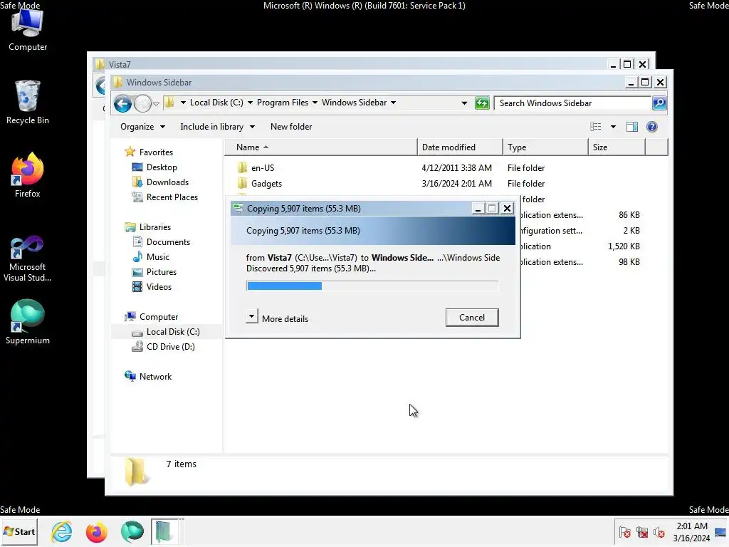
Task: Click the Firefox desktop shortcut
Action: (x=28, y=175)
